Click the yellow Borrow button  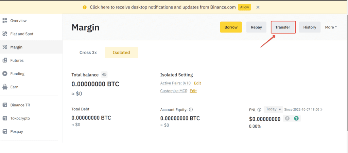[x=231, y=27]
